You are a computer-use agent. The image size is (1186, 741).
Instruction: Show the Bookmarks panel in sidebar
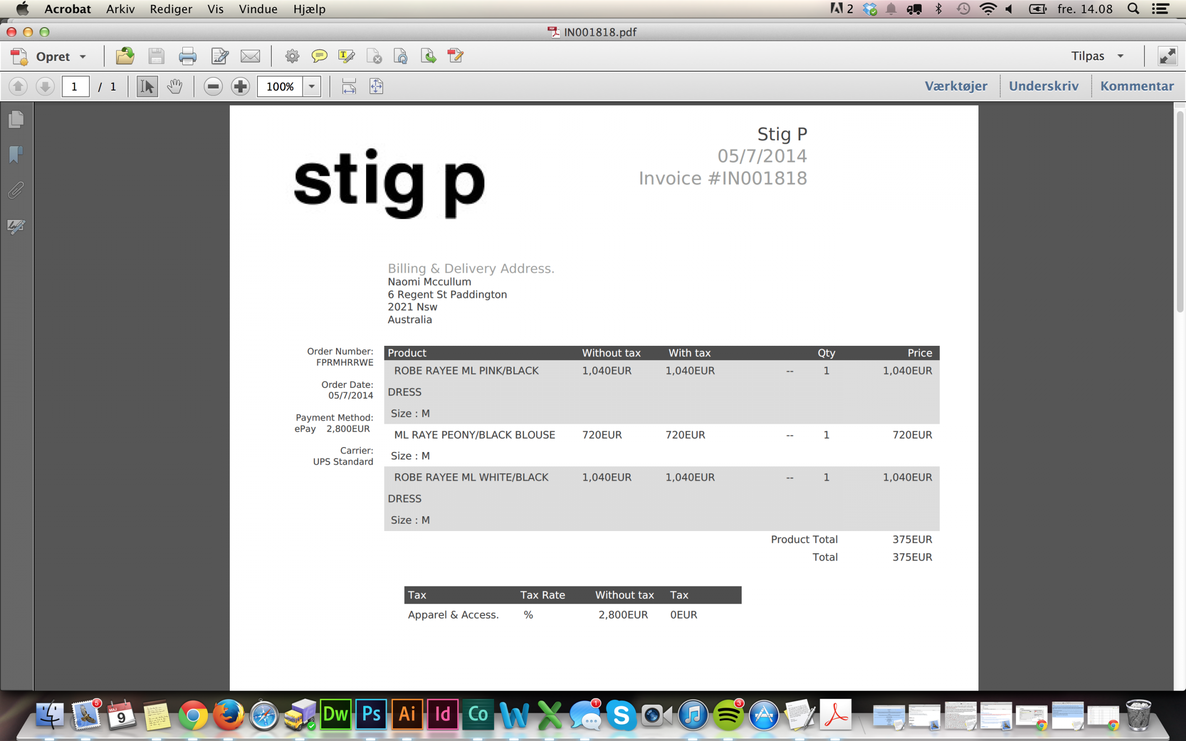pyautogui.click(x=16, y=155)
